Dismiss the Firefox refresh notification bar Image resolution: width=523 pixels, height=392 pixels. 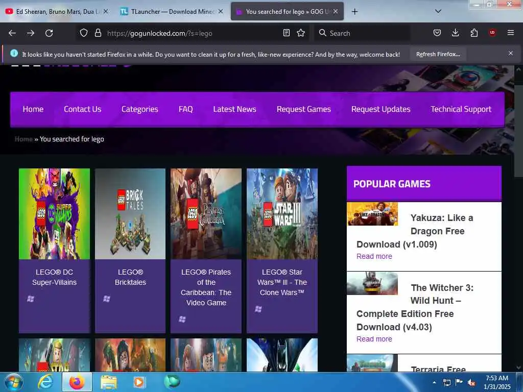click(510, 53)
